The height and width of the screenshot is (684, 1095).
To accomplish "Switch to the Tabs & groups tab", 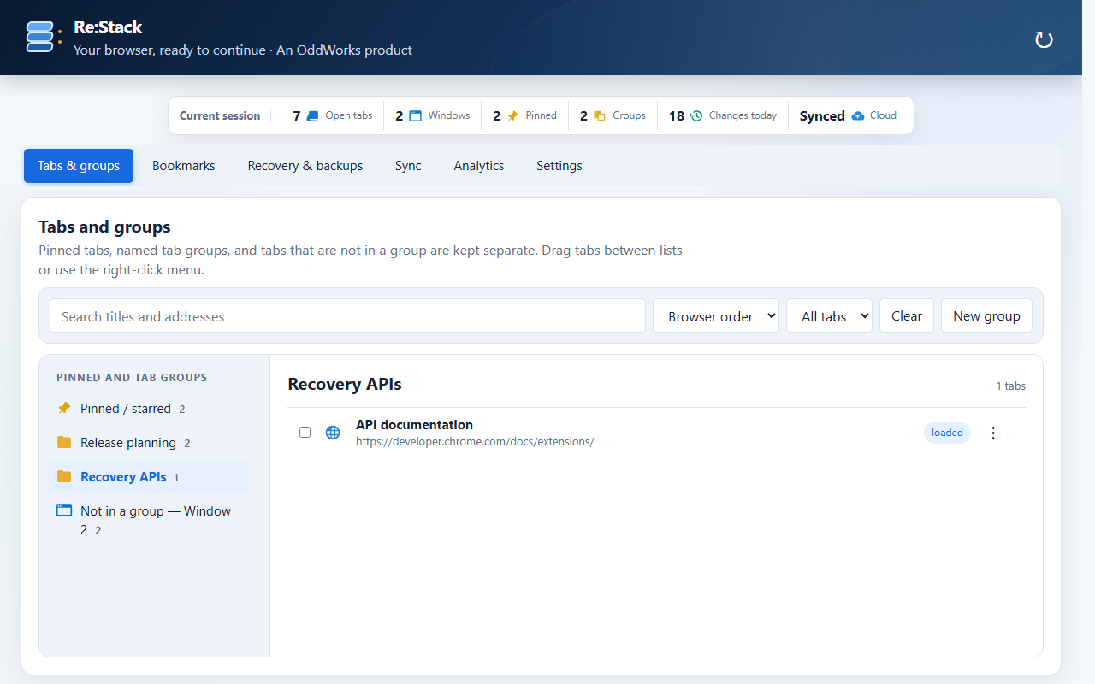I will (x=79, y=166).
